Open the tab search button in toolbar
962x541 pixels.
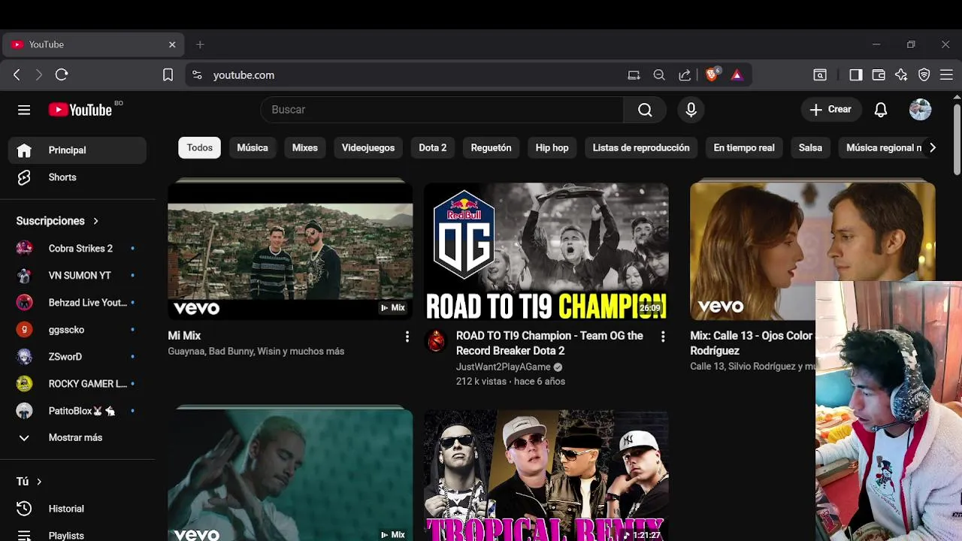820,74
